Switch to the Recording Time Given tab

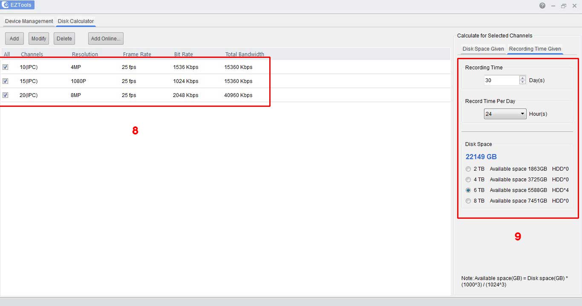pos(535,49)
